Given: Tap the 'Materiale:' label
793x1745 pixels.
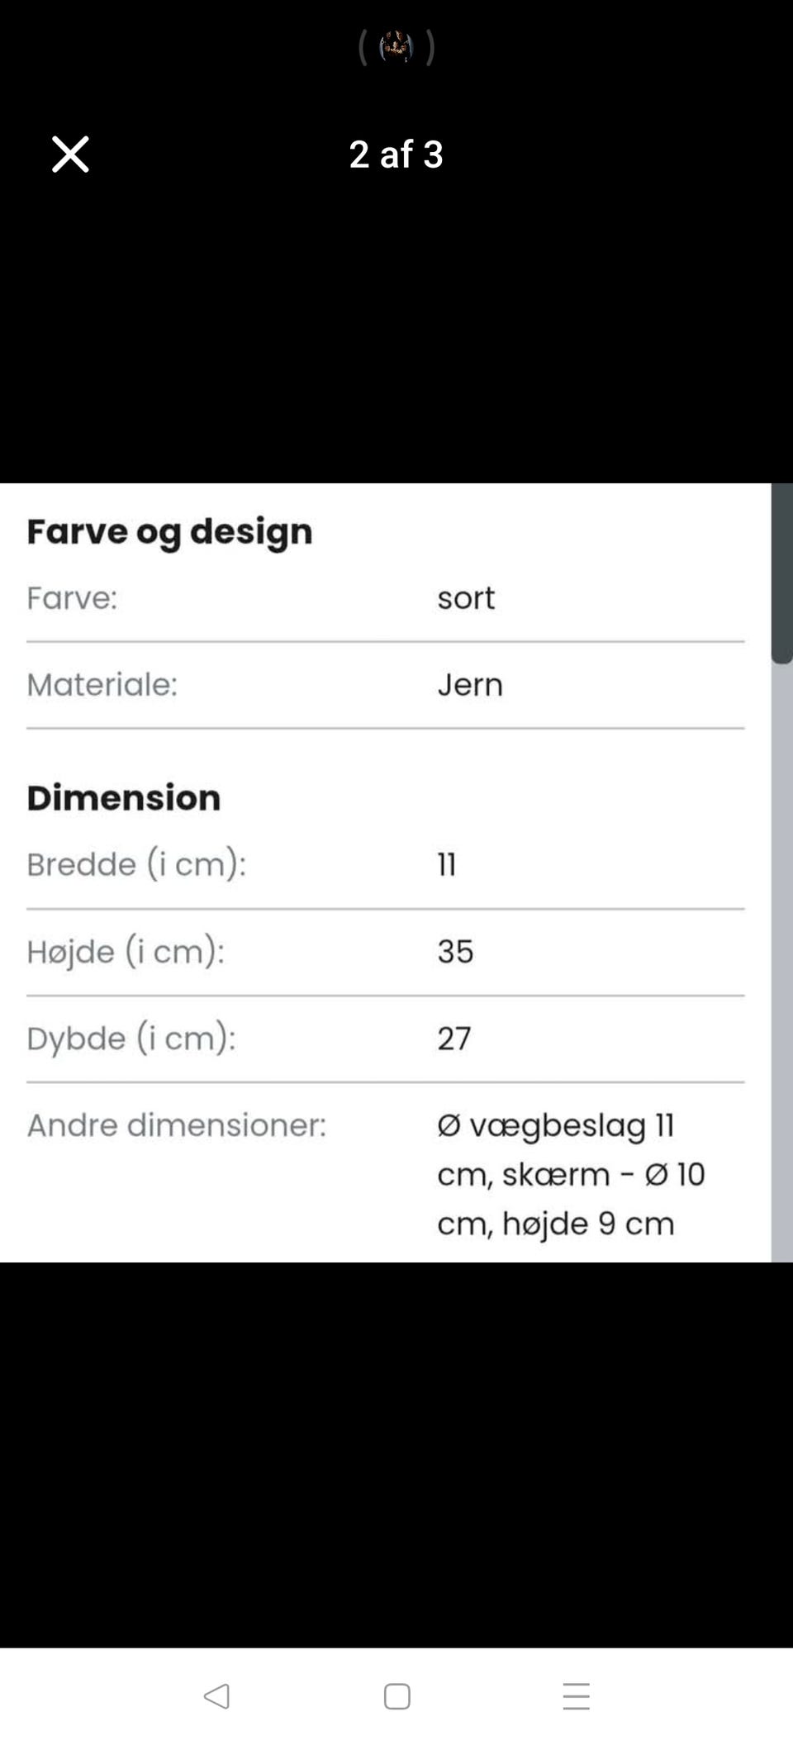Looking at the screenshot, I should tap(102, 684).
